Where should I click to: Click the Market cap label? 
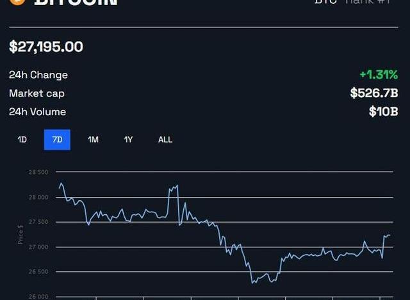37,93
